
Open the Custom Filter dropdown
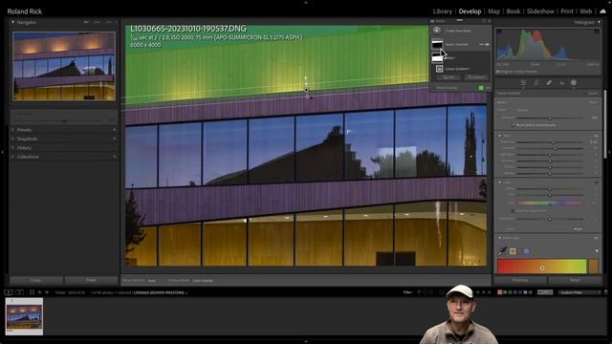(x=579, y=292)
